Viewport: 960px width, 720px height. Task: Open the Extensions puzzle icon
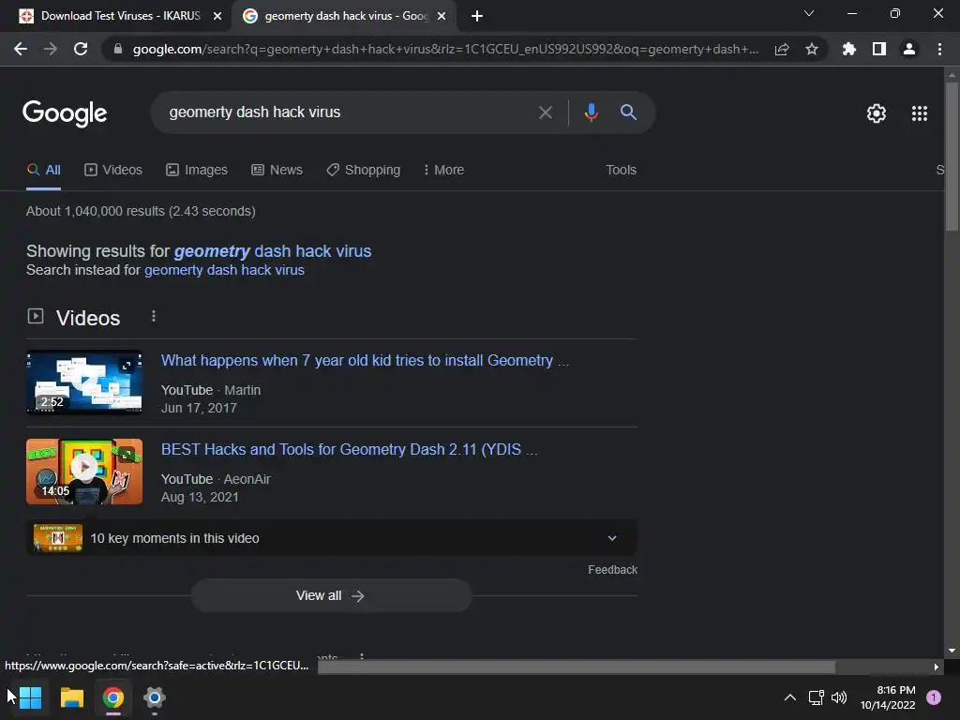tap(849, 49)
